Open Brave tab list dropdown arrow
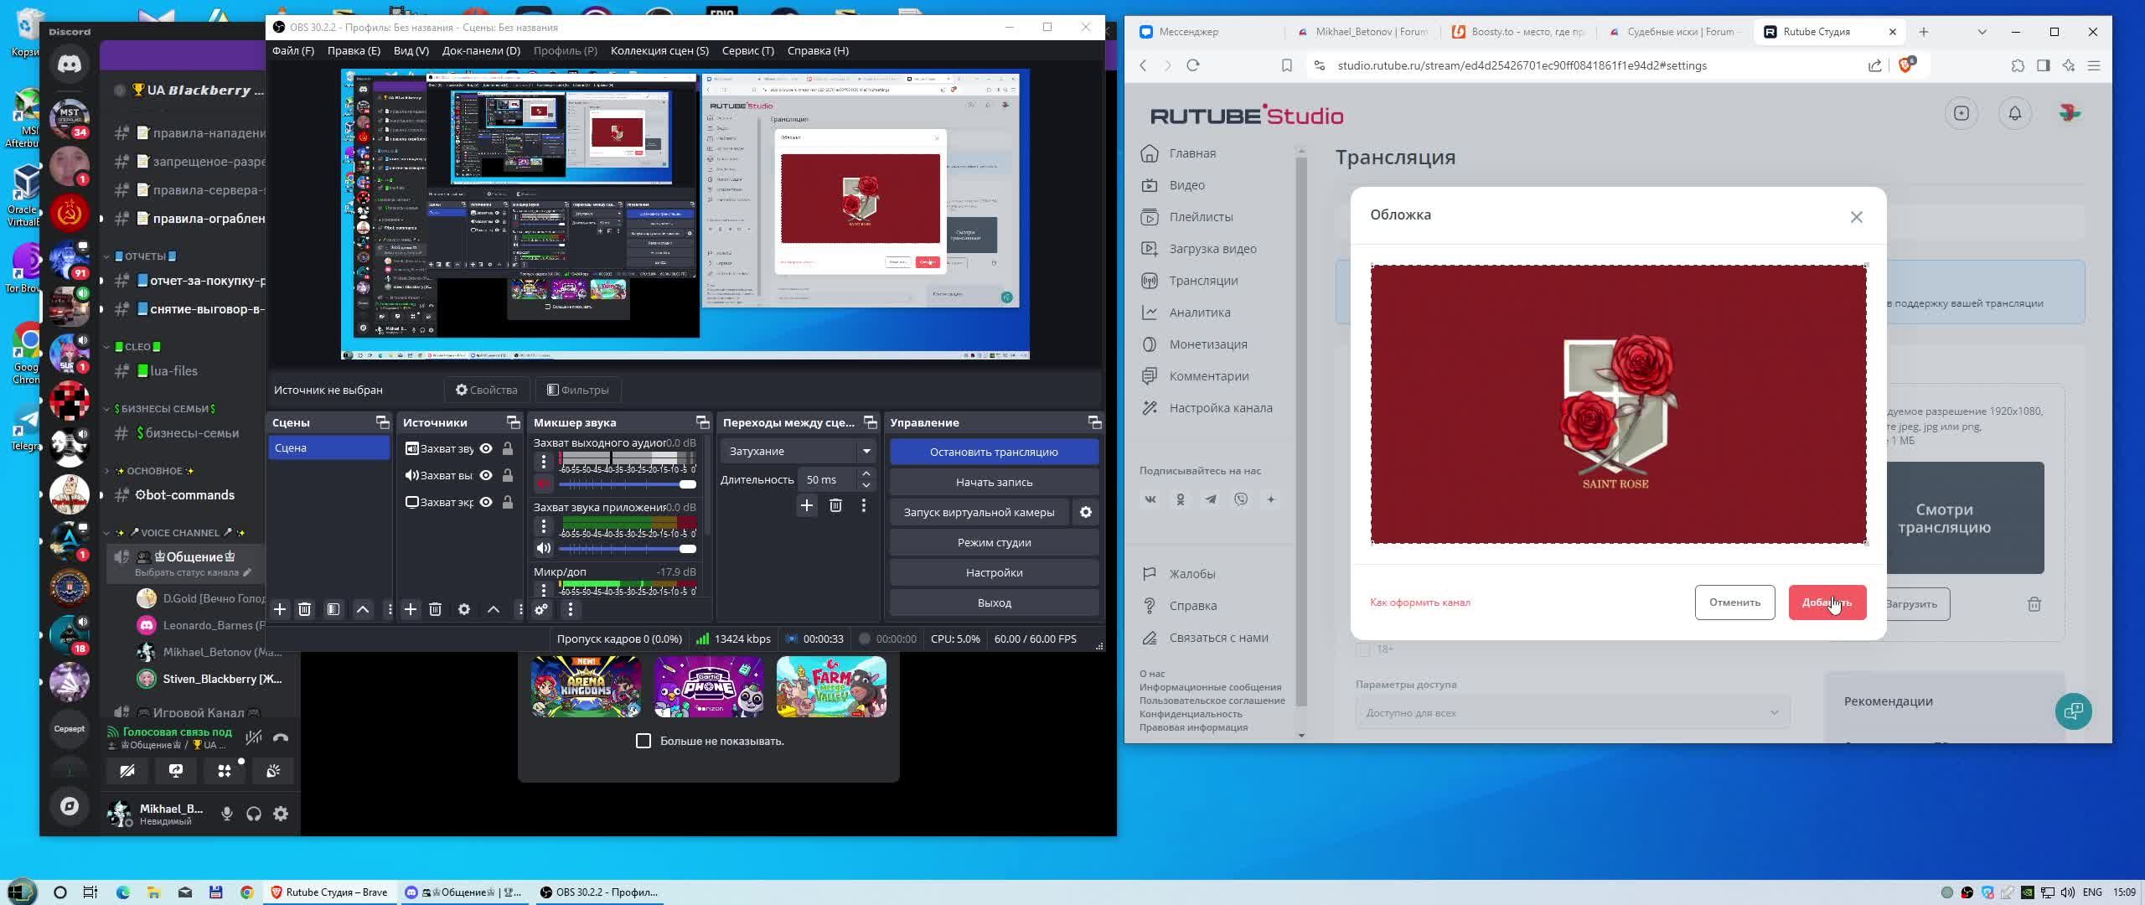 click(x=1982, y=32)
